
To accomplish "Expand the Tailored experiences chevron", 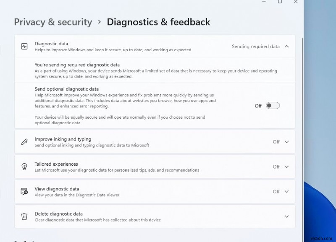I will click(287, 167).
